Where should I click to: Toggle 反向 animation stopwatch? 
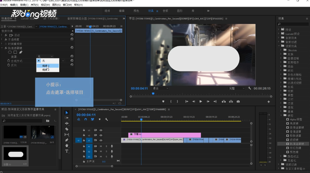point(9,65)
